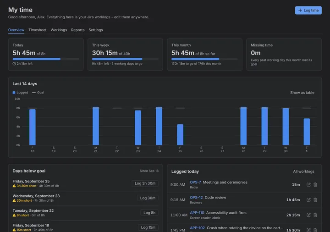Viewport: 330px width, 232px height.
Task: Open All worklogs link
Action: (x=303, y=171)
